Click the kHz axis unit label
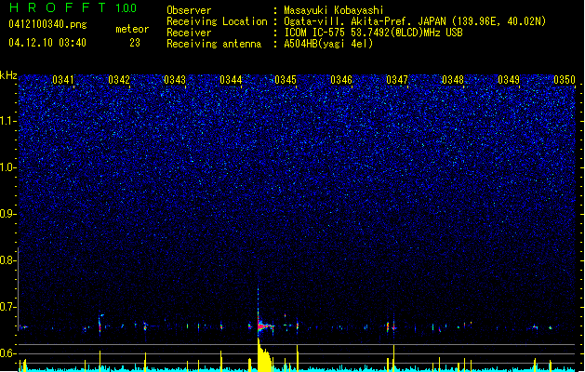Screen dimensions: 585x372 pyautogui.click(x=8, y=75)
